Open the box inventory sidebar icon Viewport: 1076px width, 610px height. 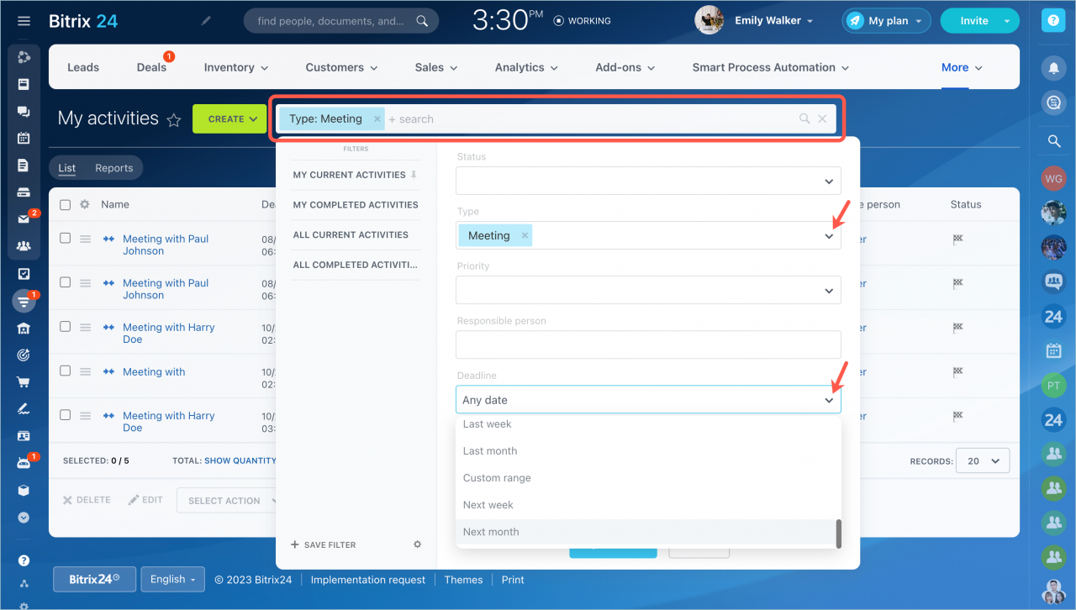point(24,490)
